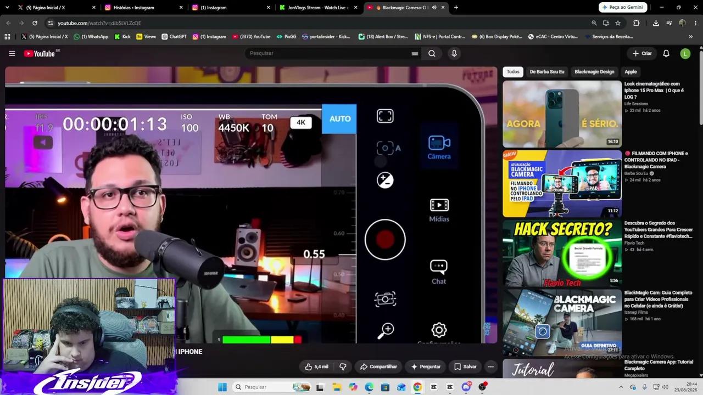The image size is (703, 395).
Task: Start voice search with the microphone
Action: click(454, 53)
